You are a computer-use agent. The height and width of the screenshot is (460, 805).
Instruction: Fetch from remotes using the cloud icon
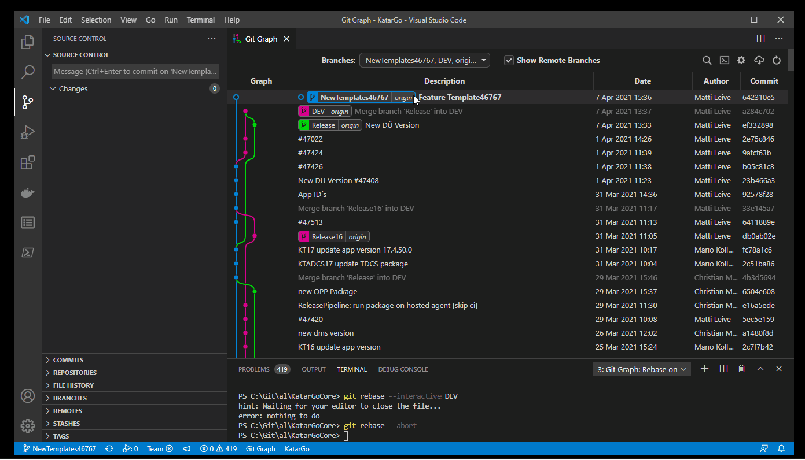(759, 60)
